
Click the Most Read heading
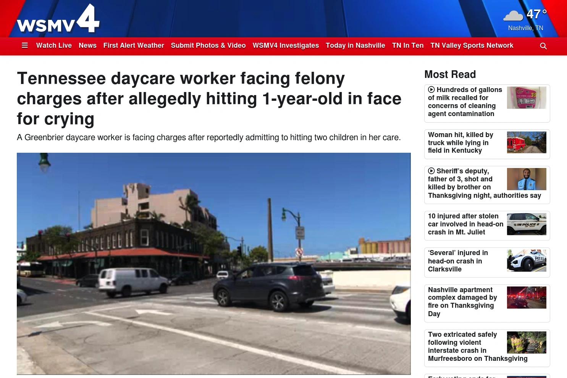click(x=450, y=74)
